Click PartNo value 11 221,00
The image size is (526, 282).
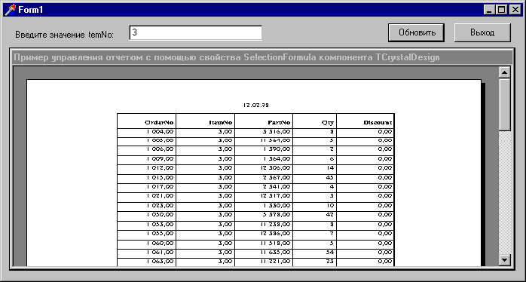pyautogui.click(x=276, y=261)
